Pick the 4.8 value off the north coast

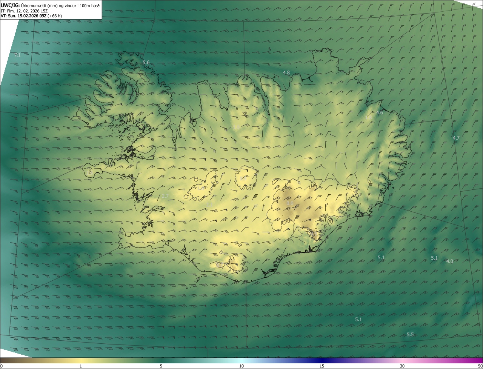[286, 72]
